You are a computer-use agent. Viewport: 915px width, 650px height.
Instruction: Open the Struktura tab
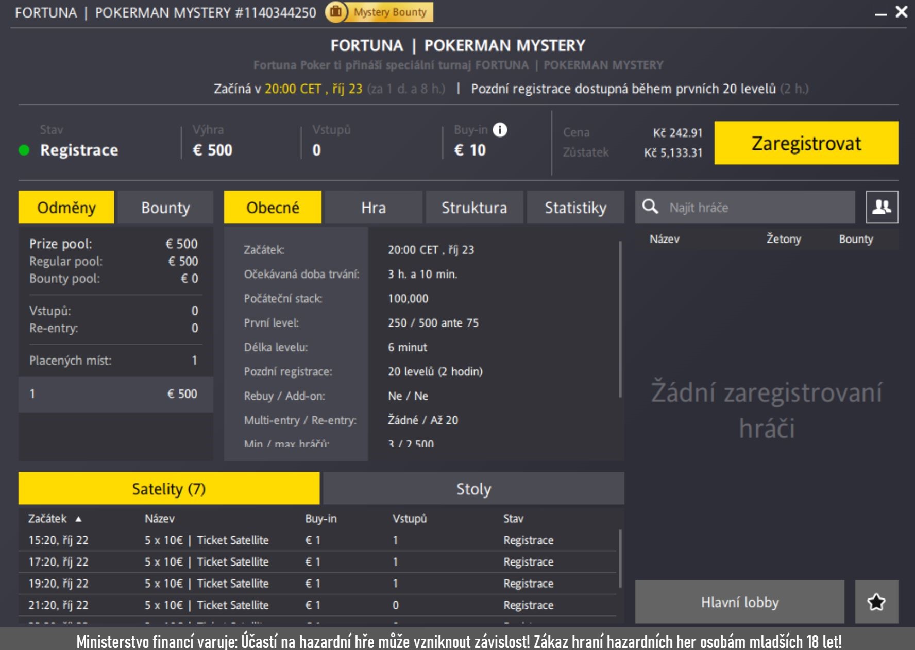474,208
